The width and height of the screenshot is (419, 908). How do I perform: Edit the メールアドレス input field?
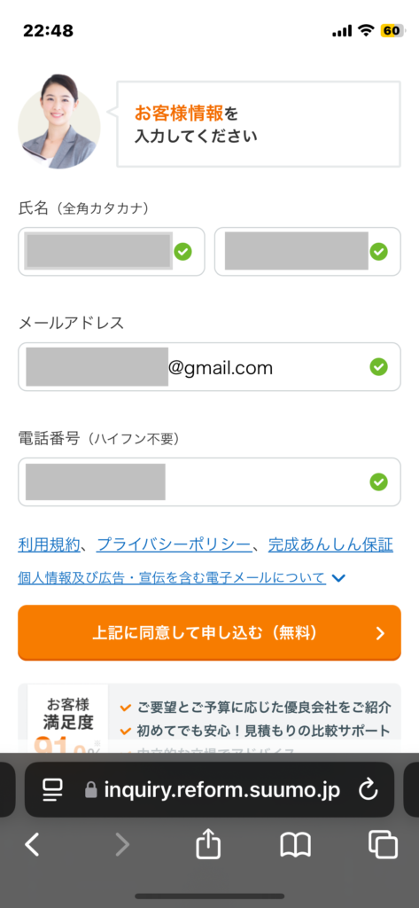(209, 366)
